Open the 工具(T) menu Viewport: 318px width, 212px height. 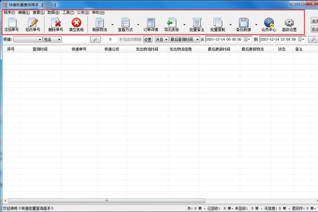(68, 12)
